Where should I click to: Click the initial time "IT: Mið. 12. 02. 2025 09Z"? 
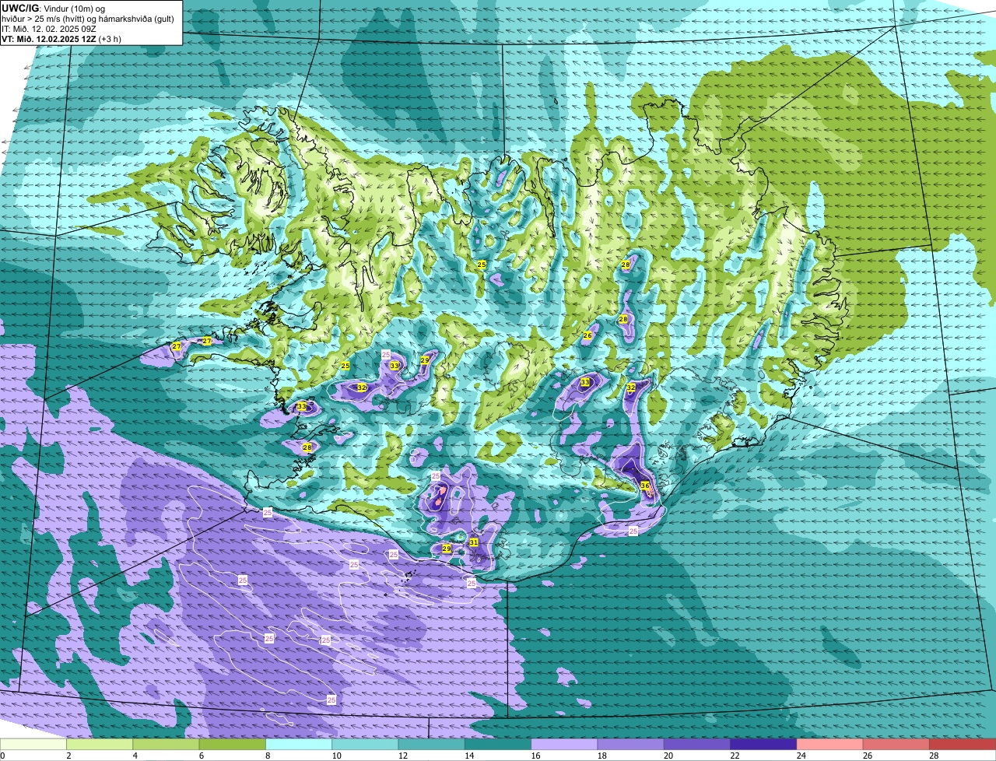point(49,29)
